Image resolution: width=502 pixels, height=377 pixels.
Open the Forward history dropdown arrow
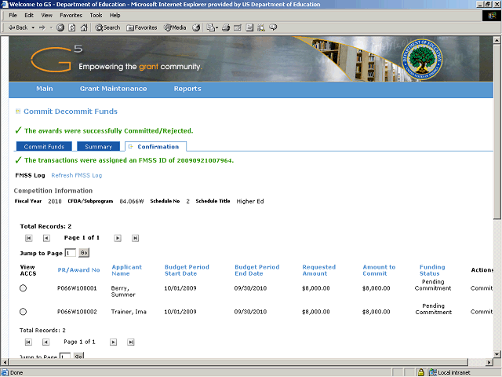point(51,27)
